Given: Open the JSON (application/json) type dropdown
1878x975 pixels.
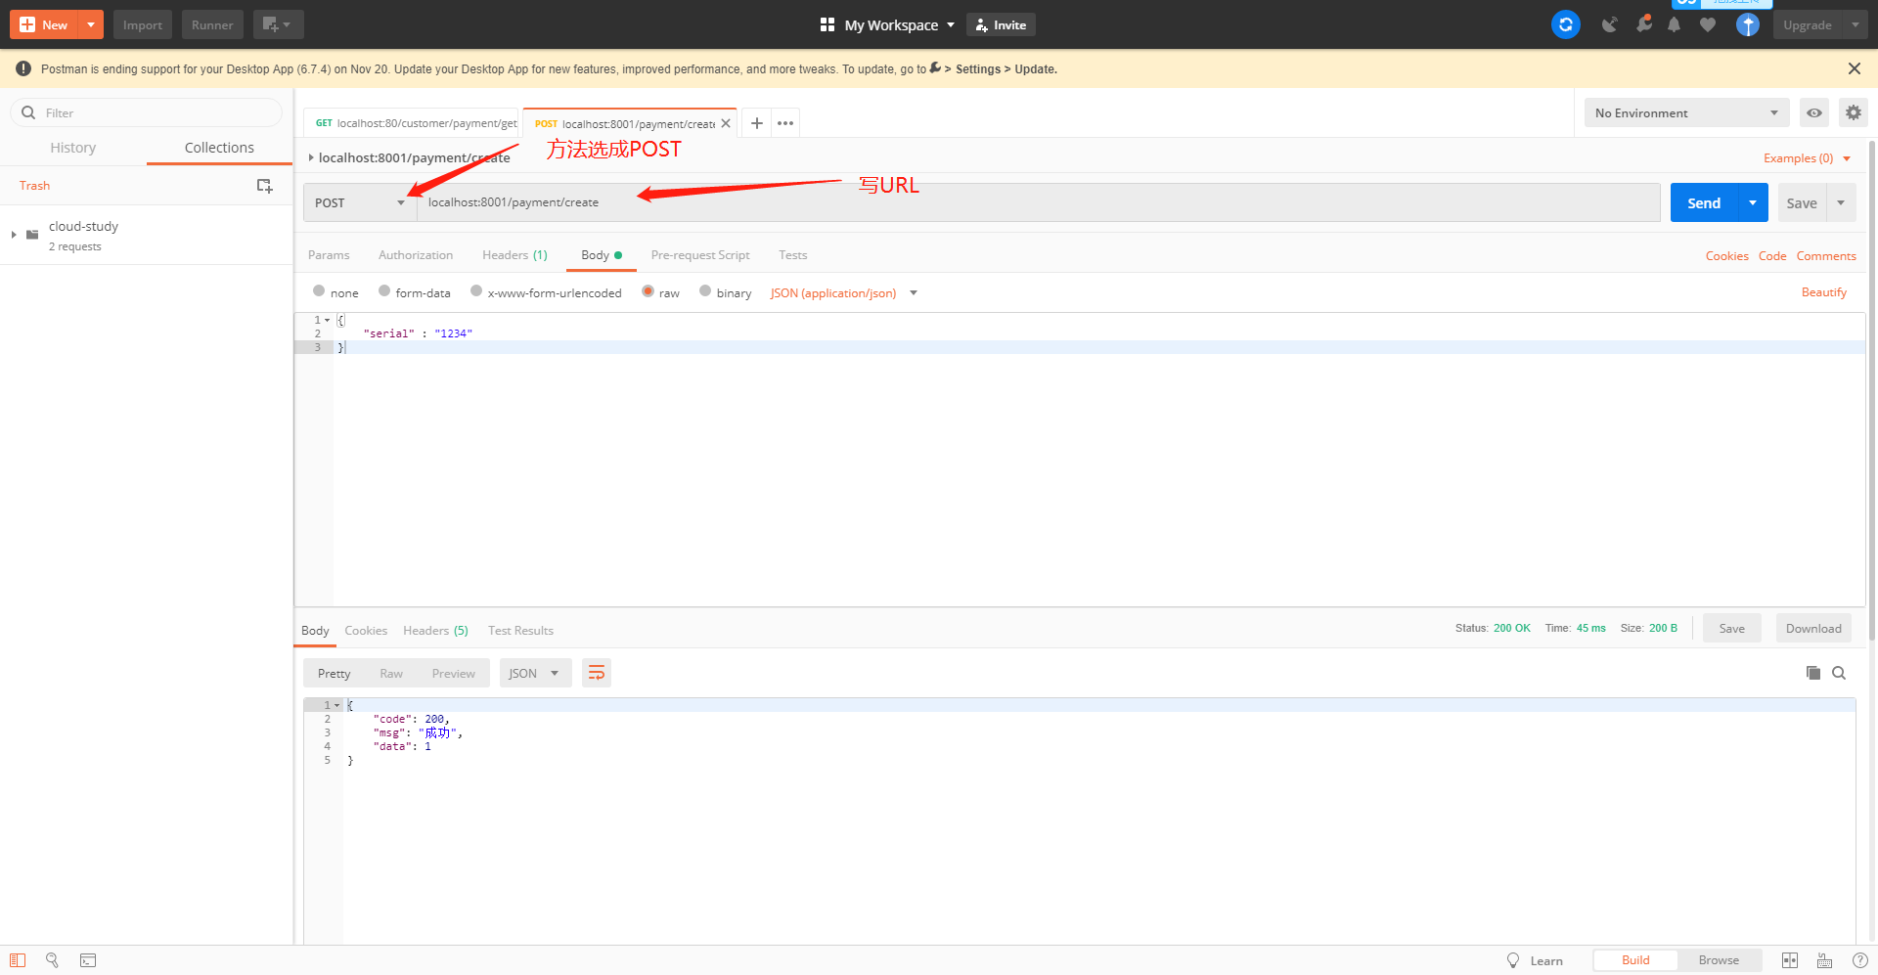Looking at the screenshot, I should pos(843,293).
